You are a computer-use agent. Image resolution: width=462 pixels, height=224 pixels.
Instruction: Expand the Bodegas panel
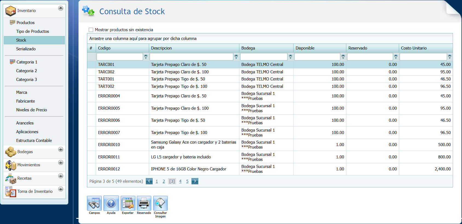[x=61, y=149]
